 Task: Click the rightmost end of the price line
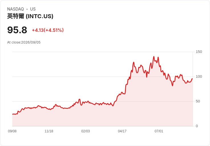pyautogui.click(x=192, y=79)
